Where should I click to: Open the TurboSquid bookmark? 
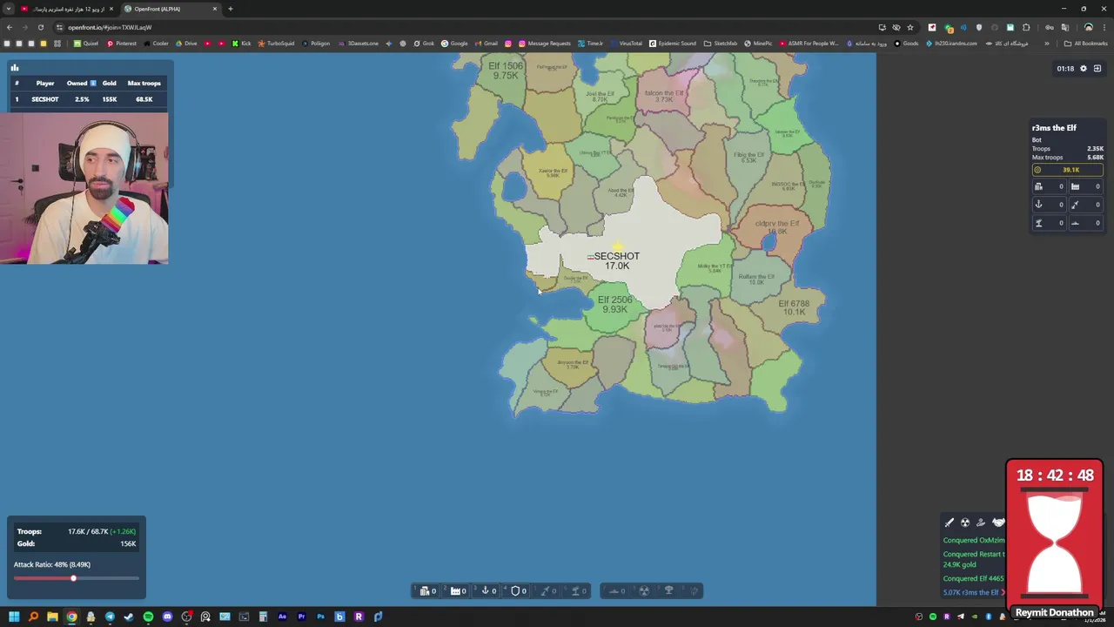[x=276, y=44]
